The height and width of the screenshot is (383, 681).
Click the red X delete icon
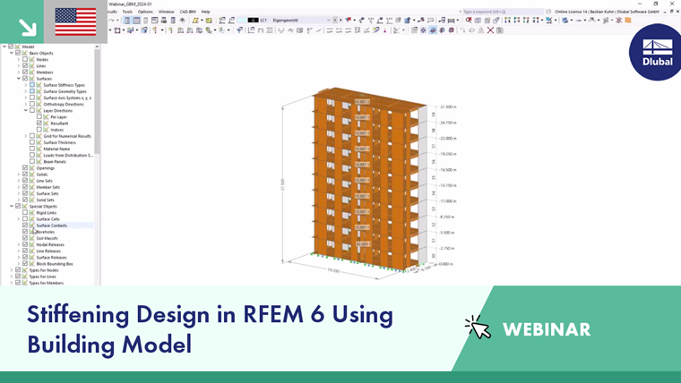click(490, 30)
